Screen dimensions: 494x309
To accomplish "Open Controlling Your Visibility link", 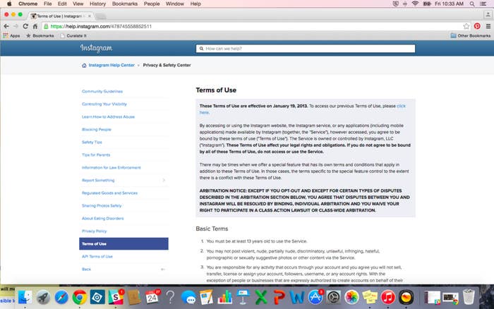I will click(104, 104).
